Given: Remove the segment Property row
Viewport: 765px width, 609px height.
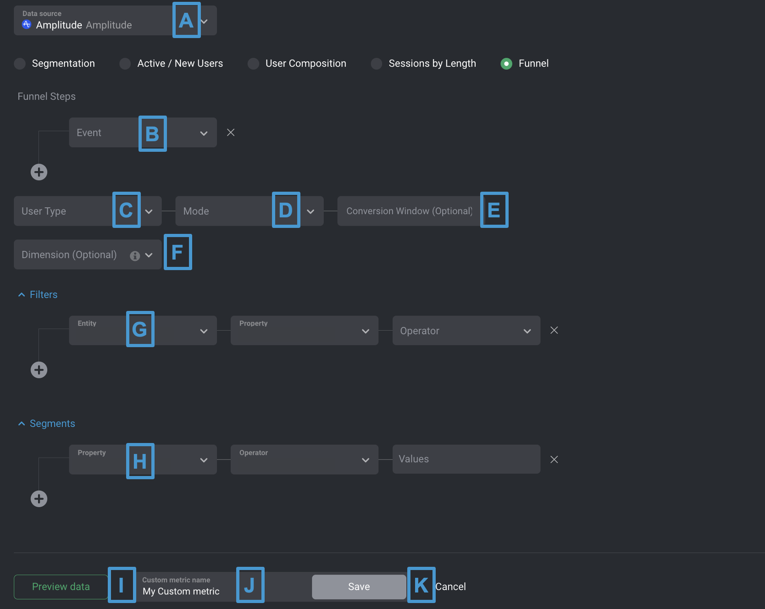Looking at the screenshot, I should 554,459.
